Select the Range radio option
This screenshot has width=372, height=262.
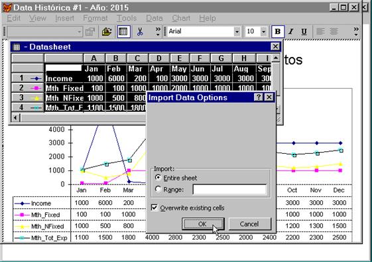pyautogui.click(x=158, y=189)
